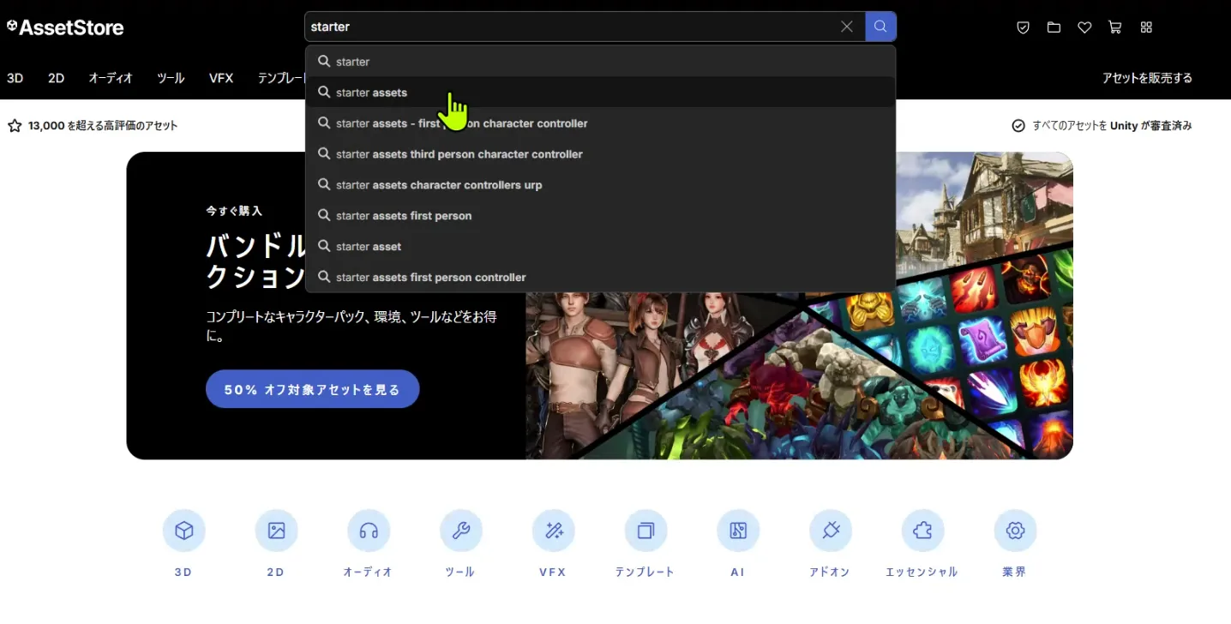
Task: Click the shield check icon in header
Action: click(1023, 27)
